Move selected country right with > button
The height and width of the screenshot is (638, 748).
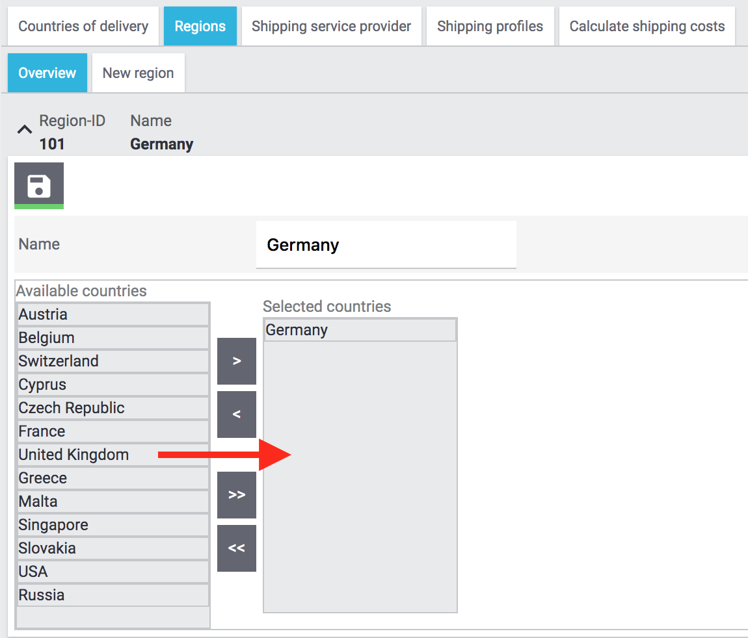(237, 361)
